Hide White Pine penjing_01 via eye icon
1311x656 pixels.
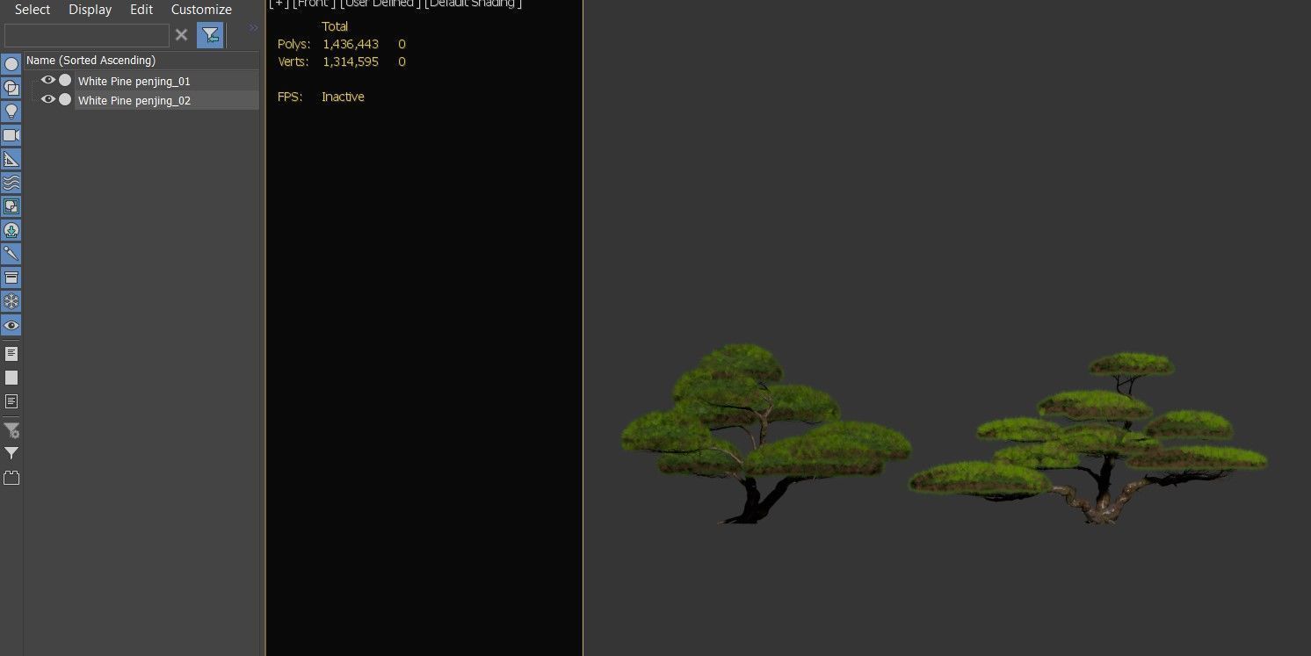(48, 80)
